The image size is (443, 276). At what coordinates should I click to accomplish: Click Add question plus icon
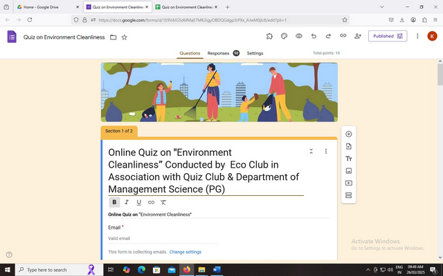click(x=348, y=134)
